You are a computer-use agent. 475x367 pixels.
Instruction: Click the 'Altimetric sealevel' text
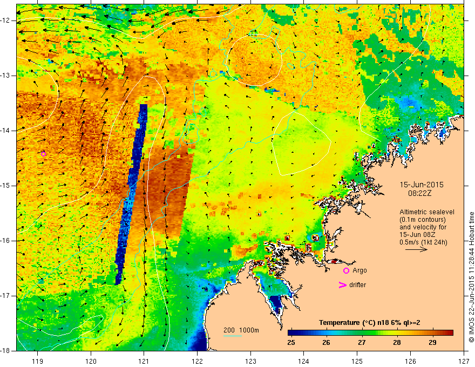pos(427,212)
